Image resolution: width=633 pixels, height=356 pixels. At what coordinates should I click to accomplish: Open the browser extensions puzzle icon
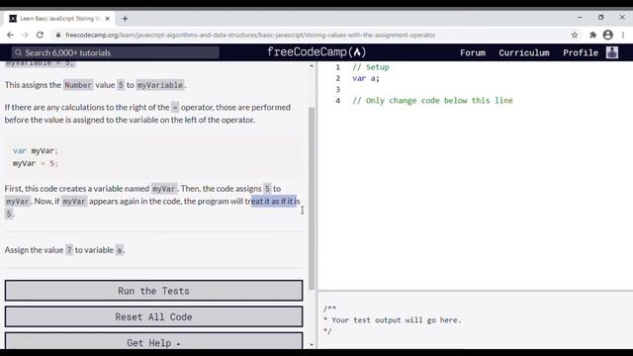tap(592, 36)
